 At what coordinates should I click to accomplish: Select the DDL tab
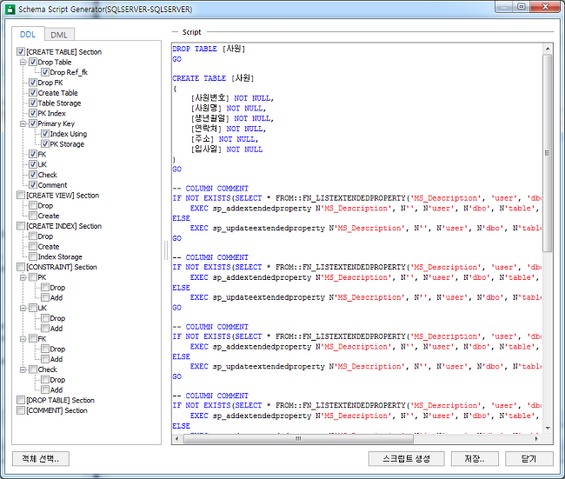point(28,34)
